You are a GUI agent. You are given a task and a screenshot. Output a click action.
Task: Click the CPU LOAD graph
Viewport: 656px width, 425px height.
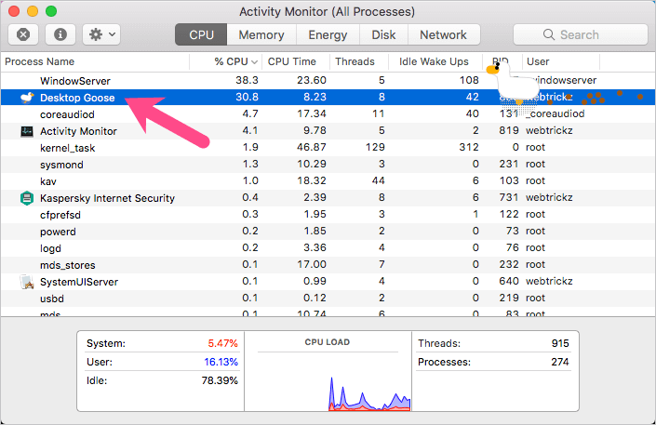pyautogui.click(x=328, y=382)
